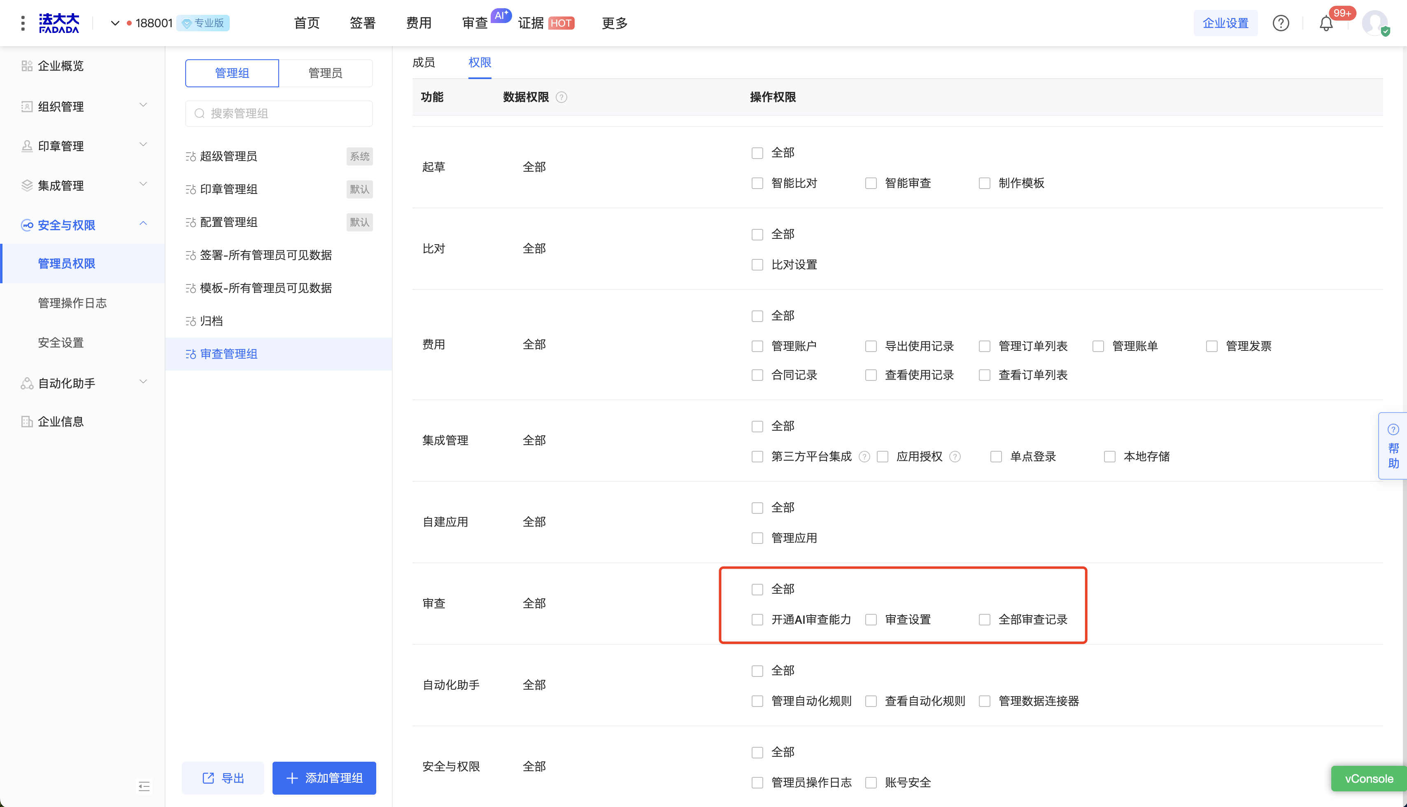The height and width of the screenshot is (807, 1407).
Task: Enable the 智能比对 checkbox
Action: [757, 184]
